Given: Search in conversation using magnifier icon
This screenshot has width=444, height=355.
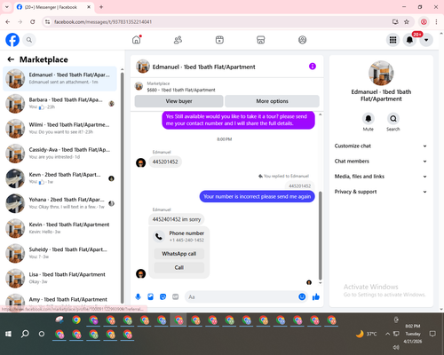Looking at the screenshot, I should coord(393,119).
